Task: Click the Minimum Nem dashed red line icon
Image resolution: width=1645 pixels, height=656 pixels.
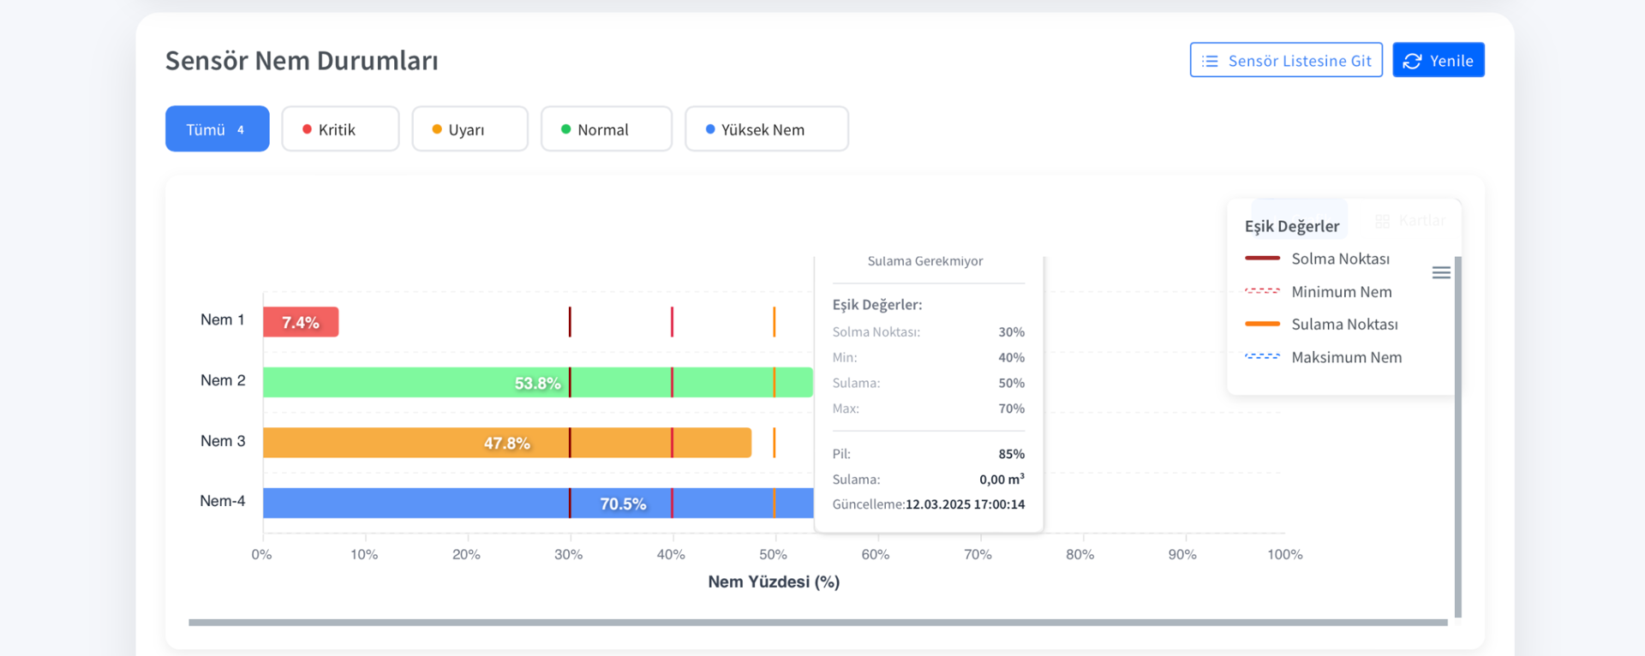Action: click(x=1262, y=290)
